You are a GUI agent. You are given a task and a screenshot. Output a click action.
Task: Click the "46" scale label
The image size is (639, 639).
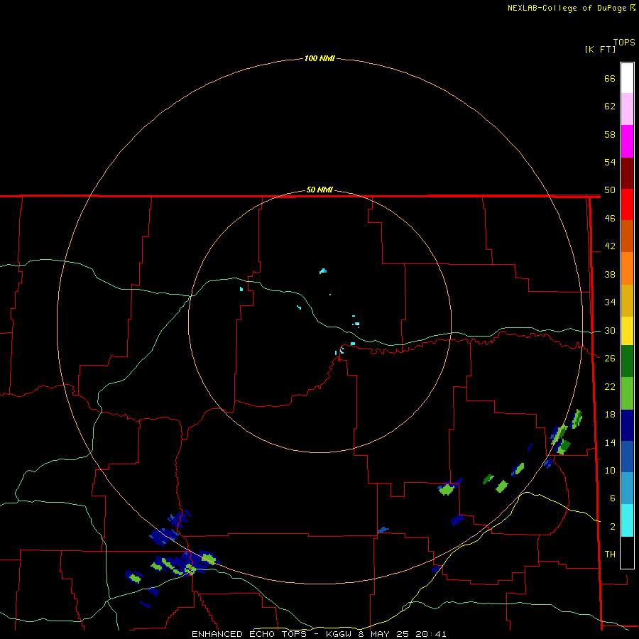[610, 219]
